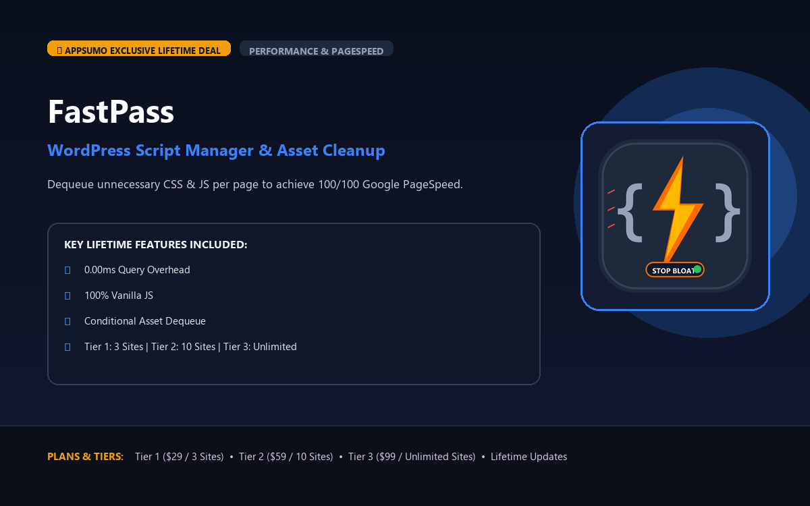Select the Conditional Asset Dequeue feature
This screenshot has width=810, height=506.
click(x=145, y=321)
